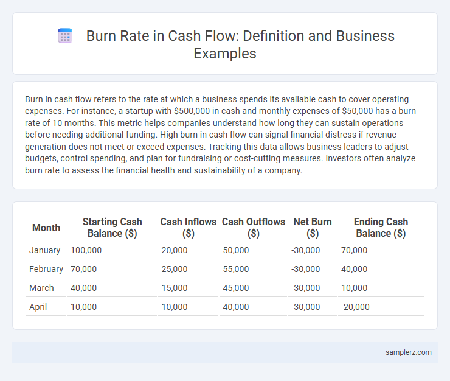The width and height of the screenshot is (450, 381).
Task: Select the Cash Outflows ($) header
Action: point(254,228)
